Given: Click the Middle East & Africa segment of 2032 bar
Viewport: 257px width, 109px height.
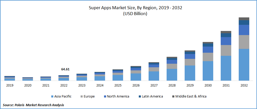Looking at the screenshot, I should point(244,19).
